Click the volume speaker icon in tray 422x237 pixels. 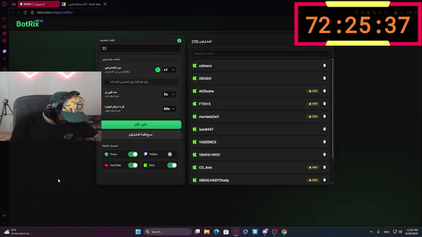click(400, 232)
